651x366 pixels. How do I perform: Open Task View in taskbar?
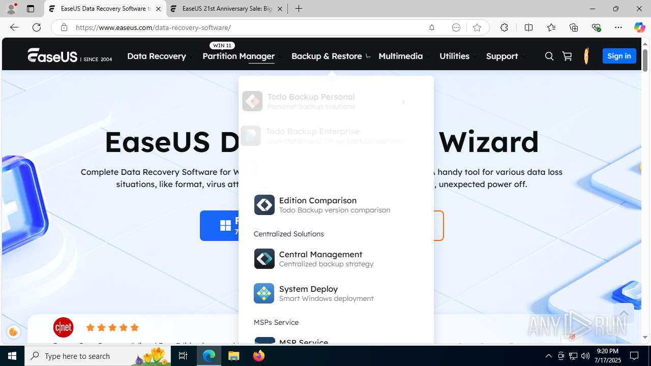click(x=183, y=356)
